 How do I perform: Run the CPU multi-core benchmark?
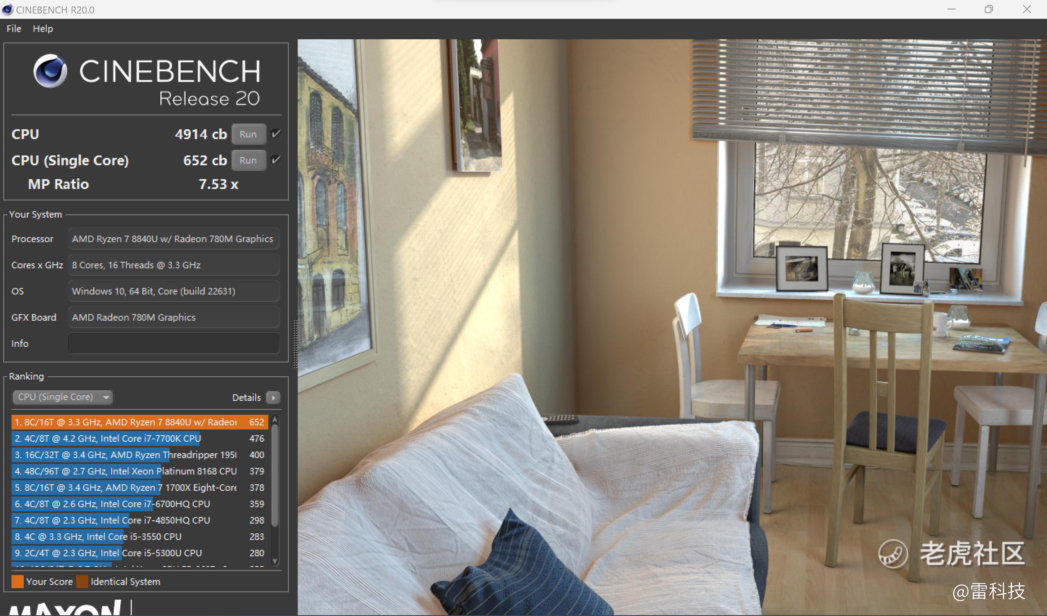pos(248,134)
